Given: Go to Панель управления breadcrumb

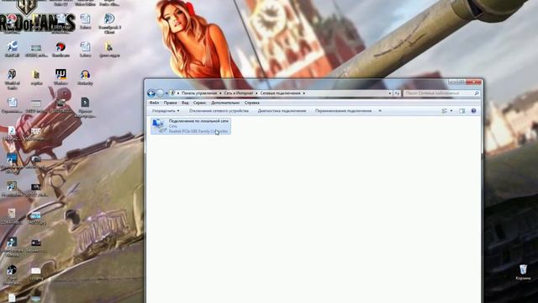Looking at the screenshot, I should [x=199, y=93].
